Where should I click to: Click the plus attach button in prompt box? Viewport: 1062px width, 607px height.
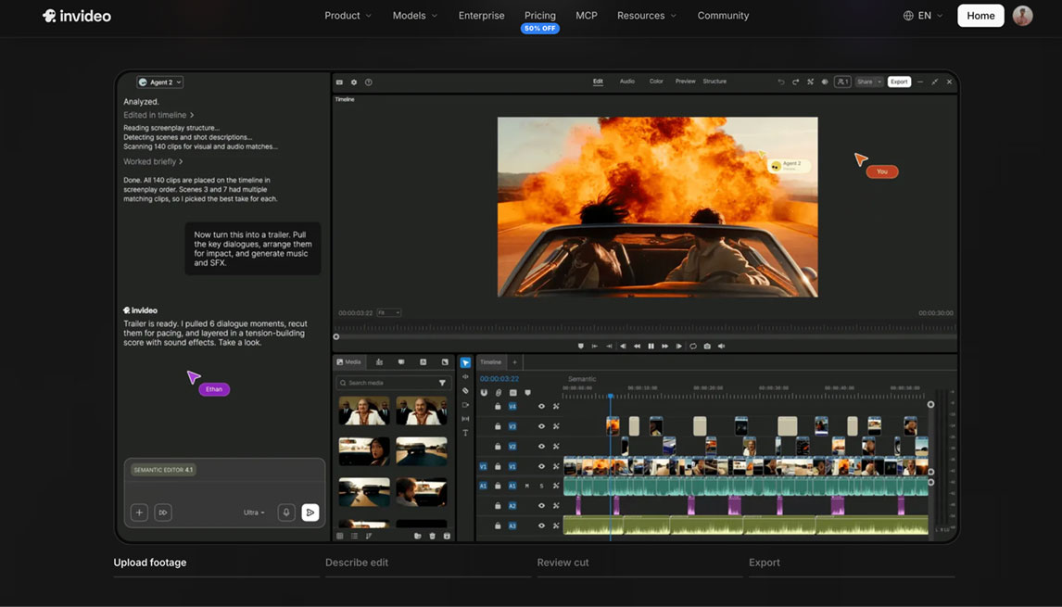coord(140,512)
